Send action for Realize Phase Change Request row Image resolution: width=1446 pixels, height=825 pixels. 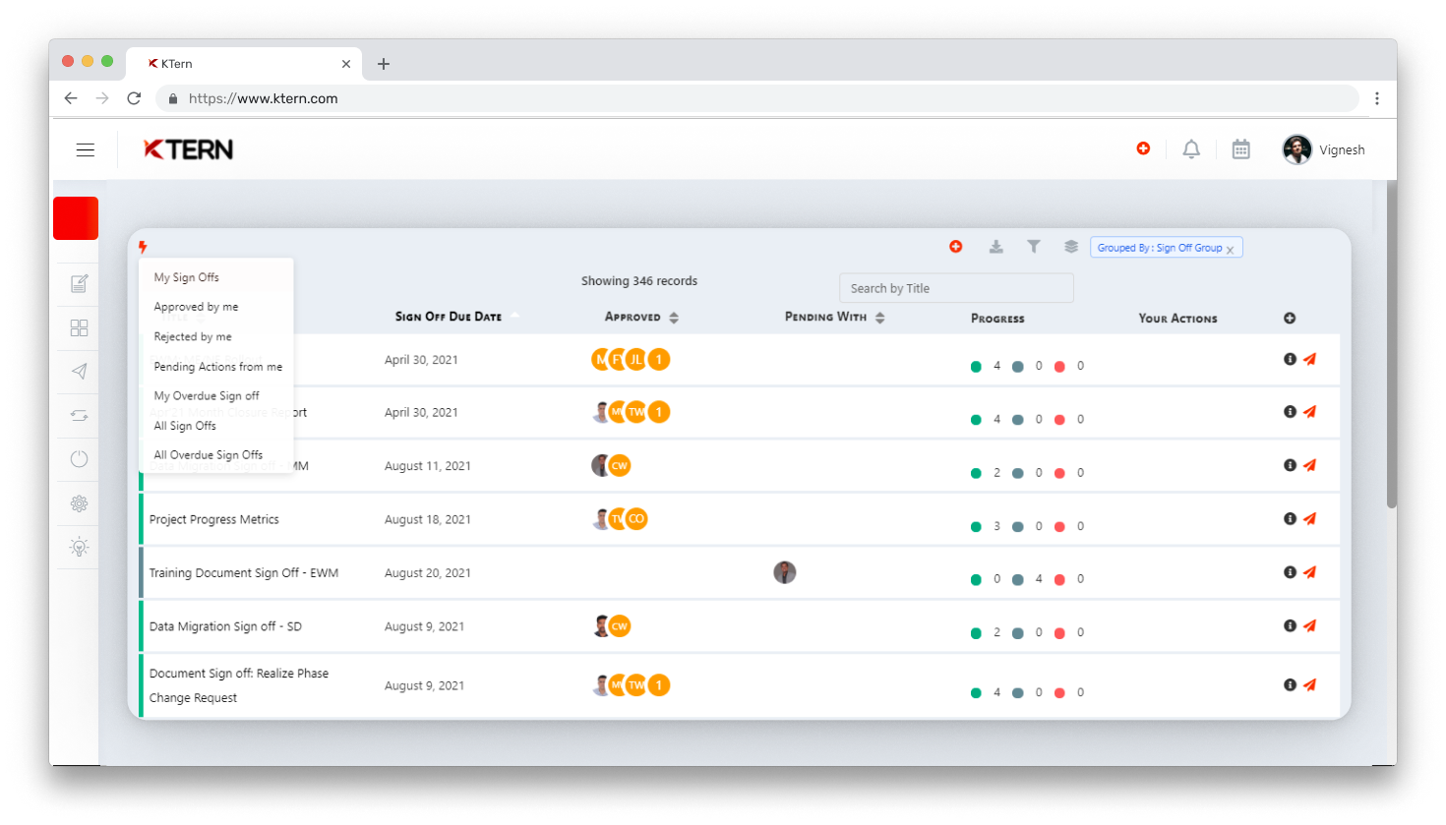coord(1310,684)
